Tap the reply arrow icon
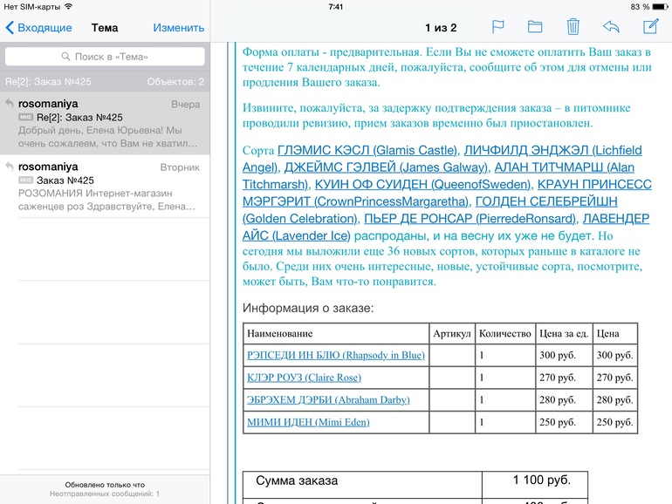Viewport: 672px width, 504px height. pos(611,27)
